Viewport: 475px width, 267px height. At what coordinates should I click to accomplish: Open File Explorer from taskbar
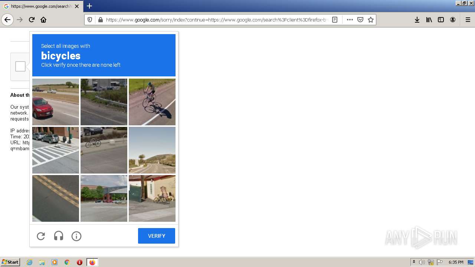(x=42, y=262)
